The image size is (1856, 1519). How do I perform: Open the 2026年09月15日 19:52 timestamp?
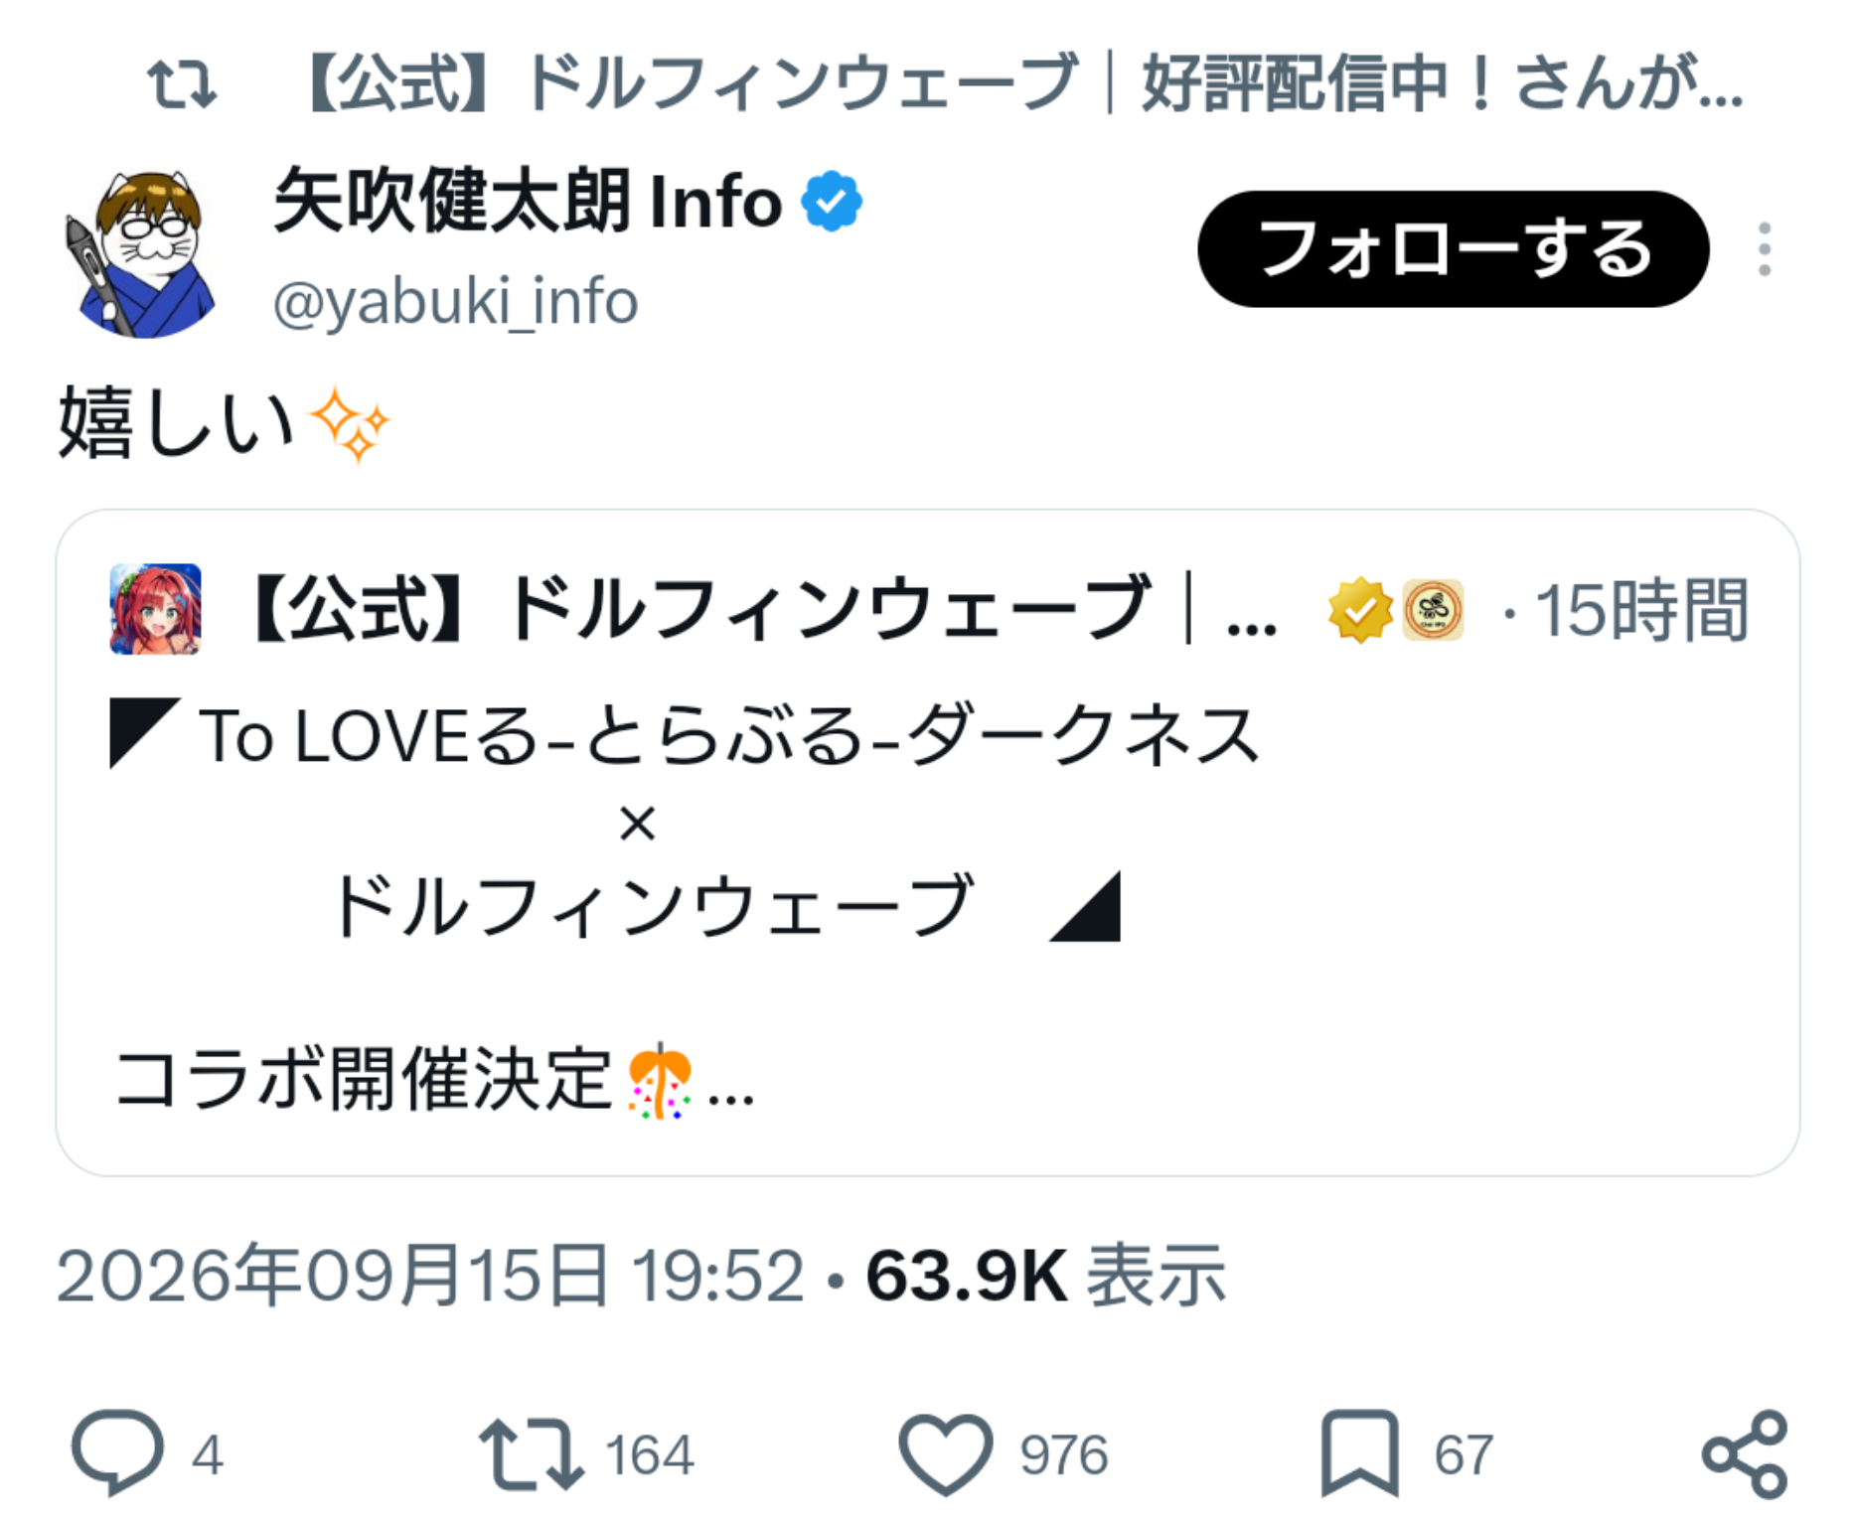click(430, 1275)
